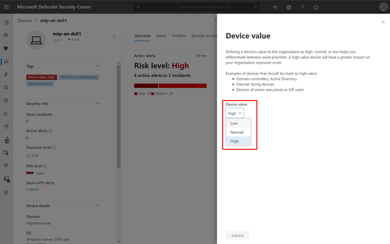
Task: Open the 9 alerts link
Action: (32, 189)
